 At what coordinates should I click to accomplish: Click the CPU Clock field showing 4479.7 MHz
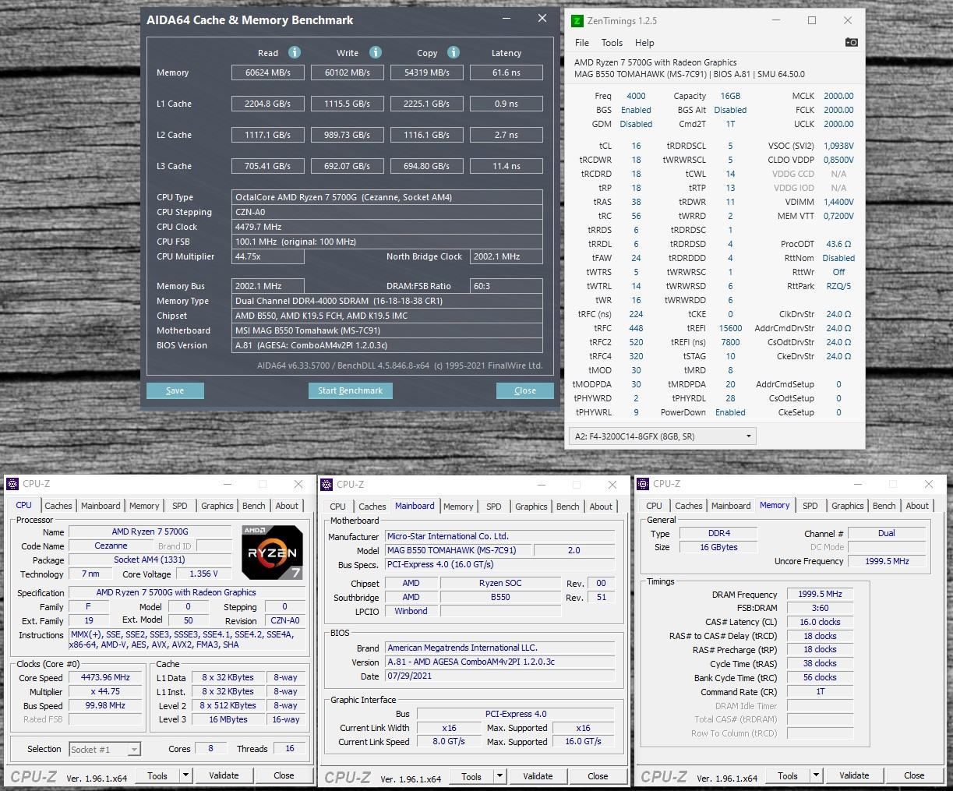pyautogui.click(x=388, y=227)
